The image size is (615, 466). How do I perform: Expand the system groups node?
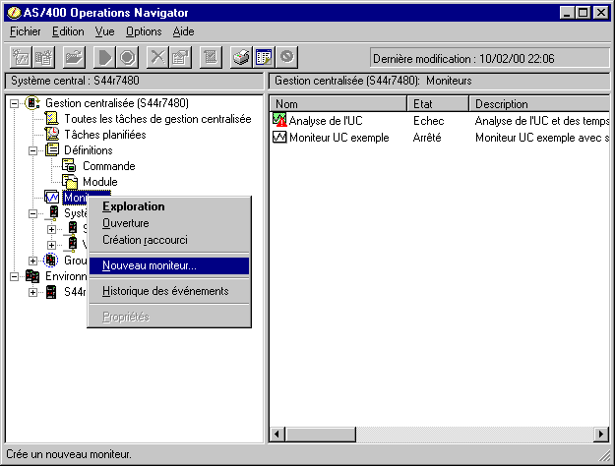[x=32, y=261]
